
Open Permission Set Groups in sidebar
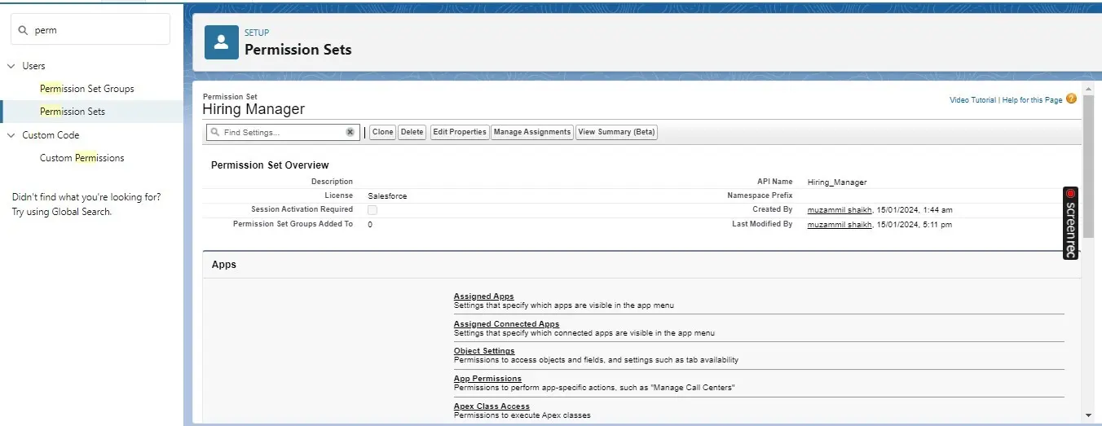coord(86,89)
